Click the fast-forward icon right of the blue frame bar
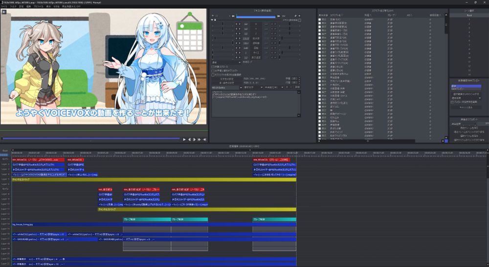489x267 pixels. tap(279, 16)
